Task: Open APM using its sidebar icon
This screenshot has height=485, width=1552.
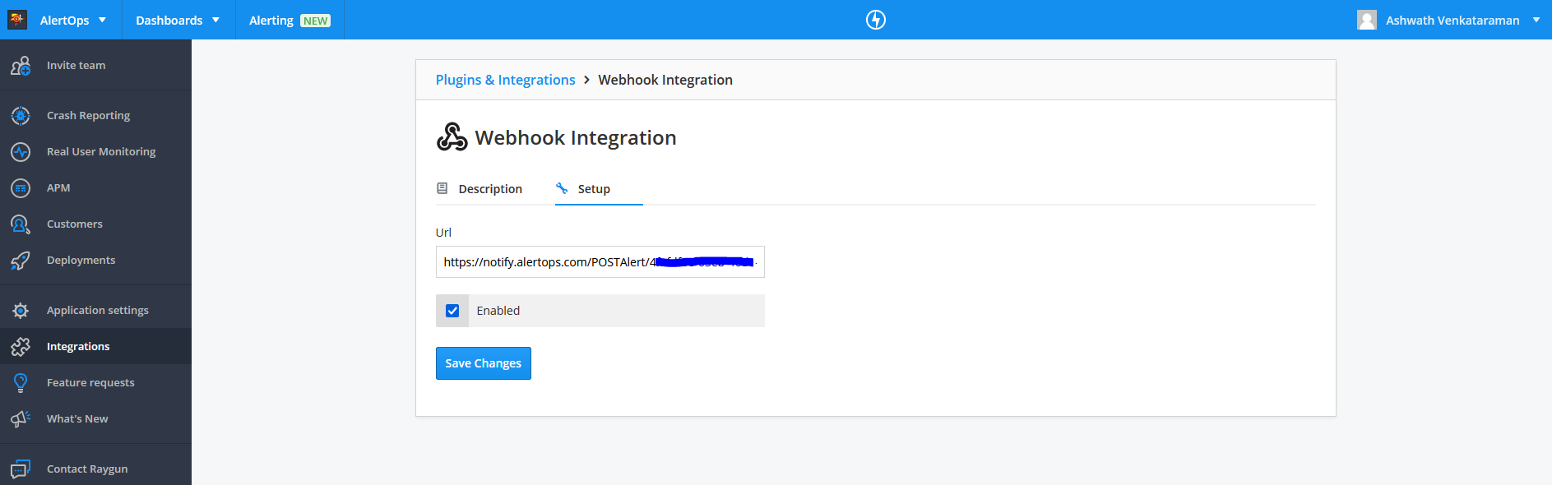Action: click(x=21, y=188)
